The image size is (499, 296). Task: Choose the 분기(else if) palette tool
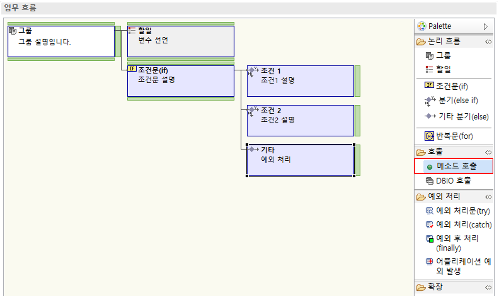coord(457,101)
